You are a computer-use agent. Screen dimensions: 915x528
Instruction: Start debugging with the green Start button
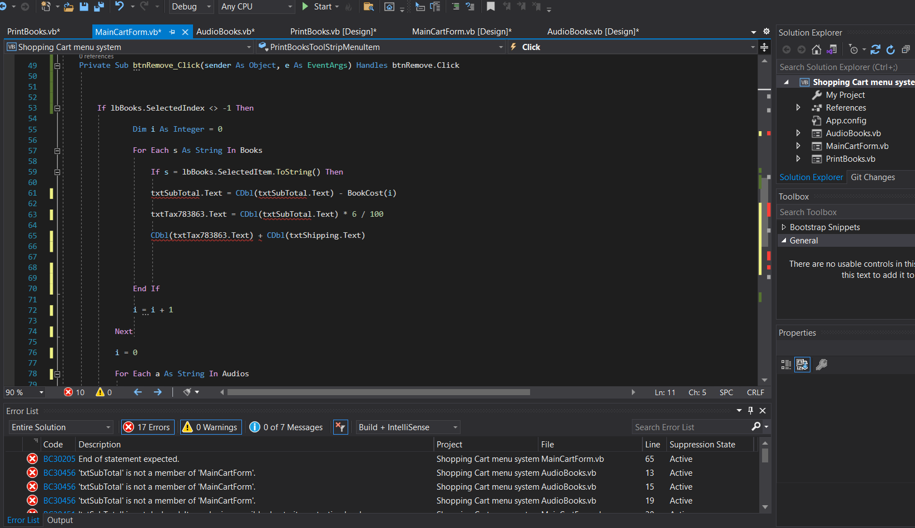[x=317, y=7]
